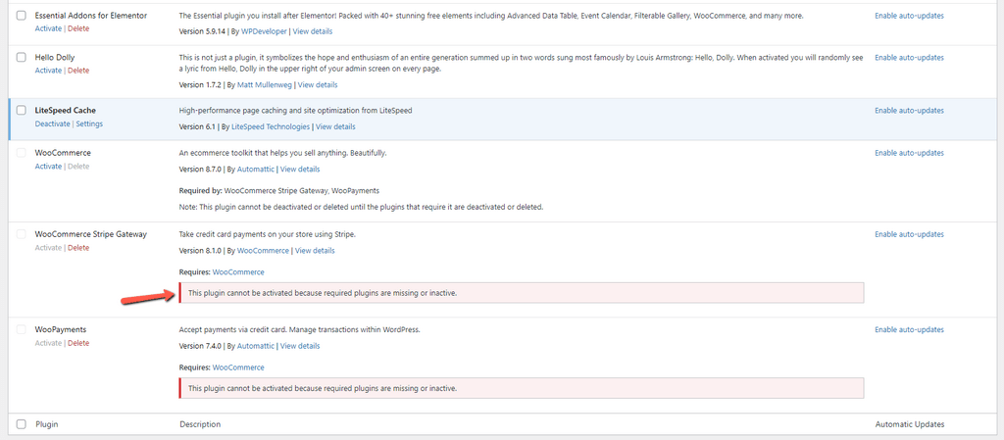Enable auto-updates for WooPayments

tap(909, 330)
